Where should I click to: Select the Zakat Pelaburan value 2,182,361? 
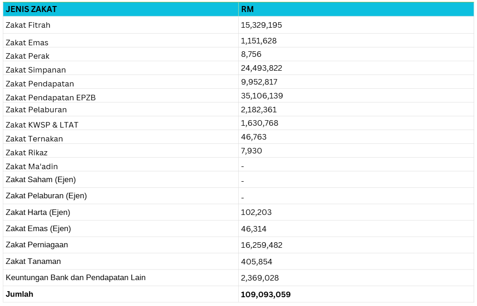pos(259,110)
